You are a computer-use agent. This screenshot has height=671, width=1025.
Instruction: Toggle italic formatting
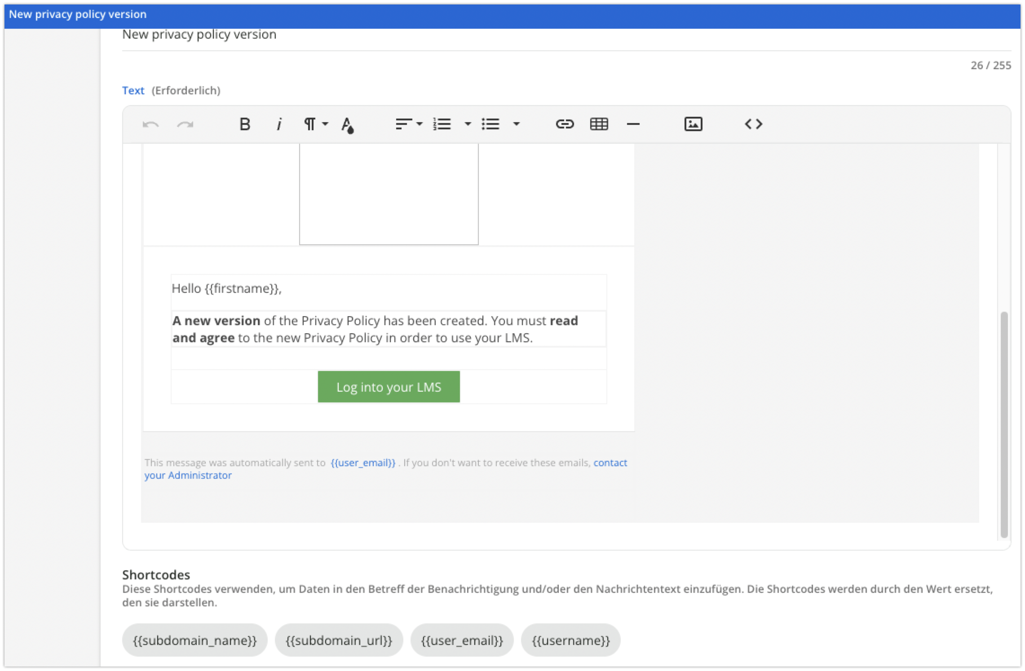pos(279,124)
